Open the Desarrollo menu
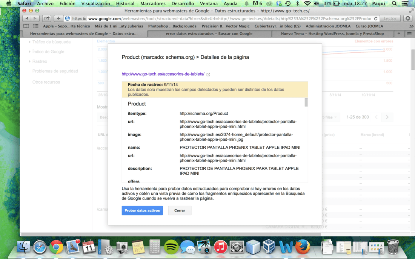This screenshot has height=259, width=415. (183, 3)
